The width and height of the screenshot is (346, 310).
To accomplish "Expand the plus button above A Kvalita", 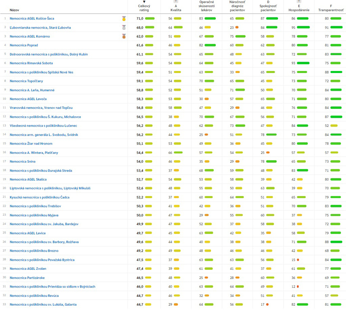I will 176,1.
